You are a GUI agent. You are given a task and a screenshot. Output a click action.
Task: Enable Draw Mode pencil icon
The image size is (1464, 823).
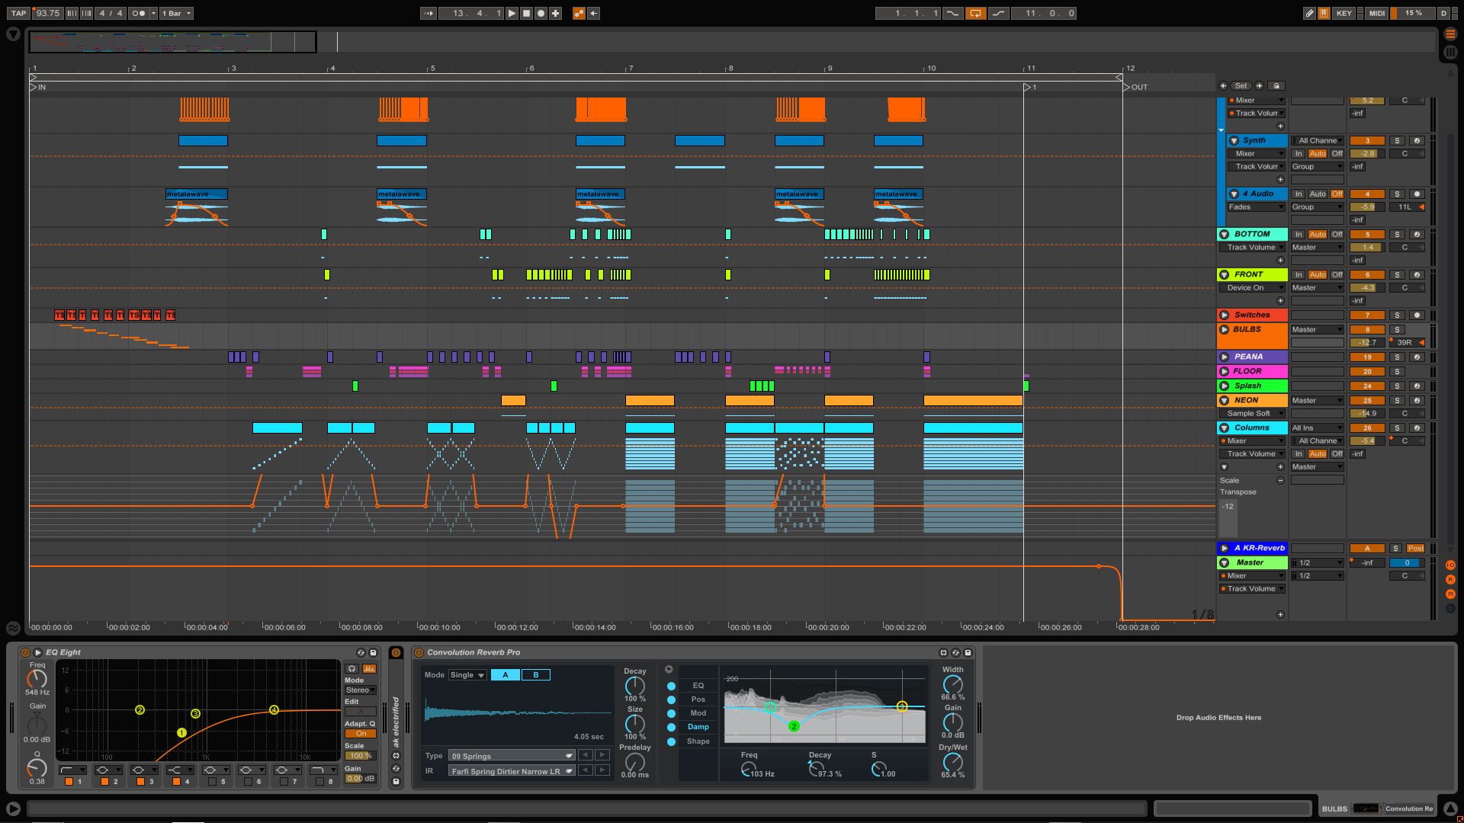1309,13
